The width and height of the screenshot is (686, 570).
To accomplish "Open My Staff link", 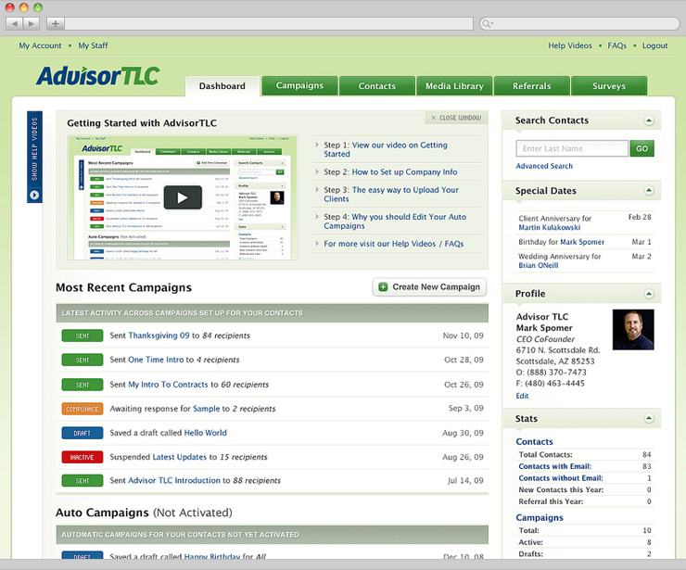I will click(93, 45).
